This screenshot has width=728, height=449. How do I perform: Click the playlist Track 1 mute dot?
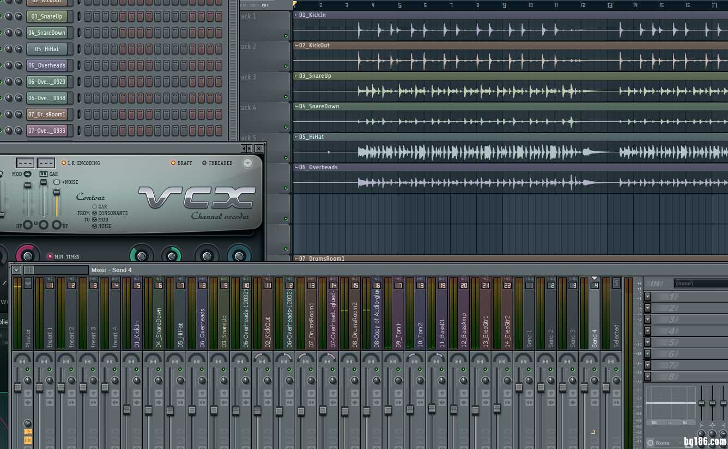click(x=286, y=36)
